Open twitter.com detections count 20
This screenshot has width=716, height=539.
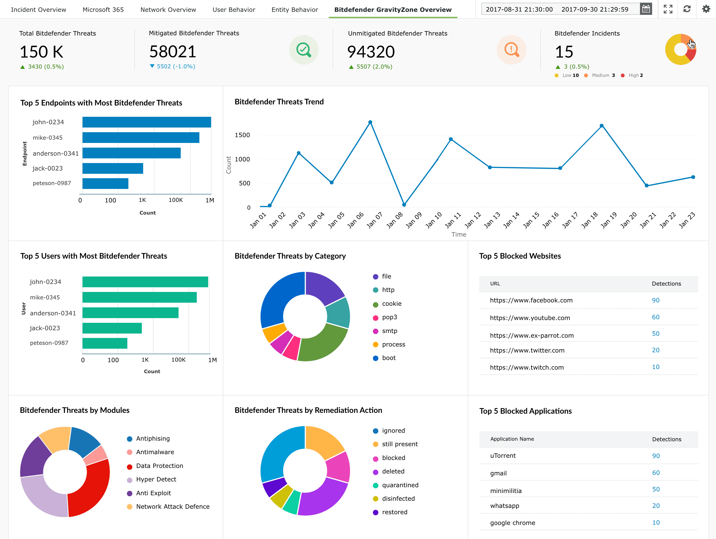655,350
